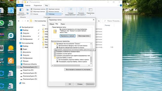The width and height of the screenshot is (162, 91).
Task: Select Локальный диск (E:) in tree
Action: pyautogui.click(x=30, y=73)
